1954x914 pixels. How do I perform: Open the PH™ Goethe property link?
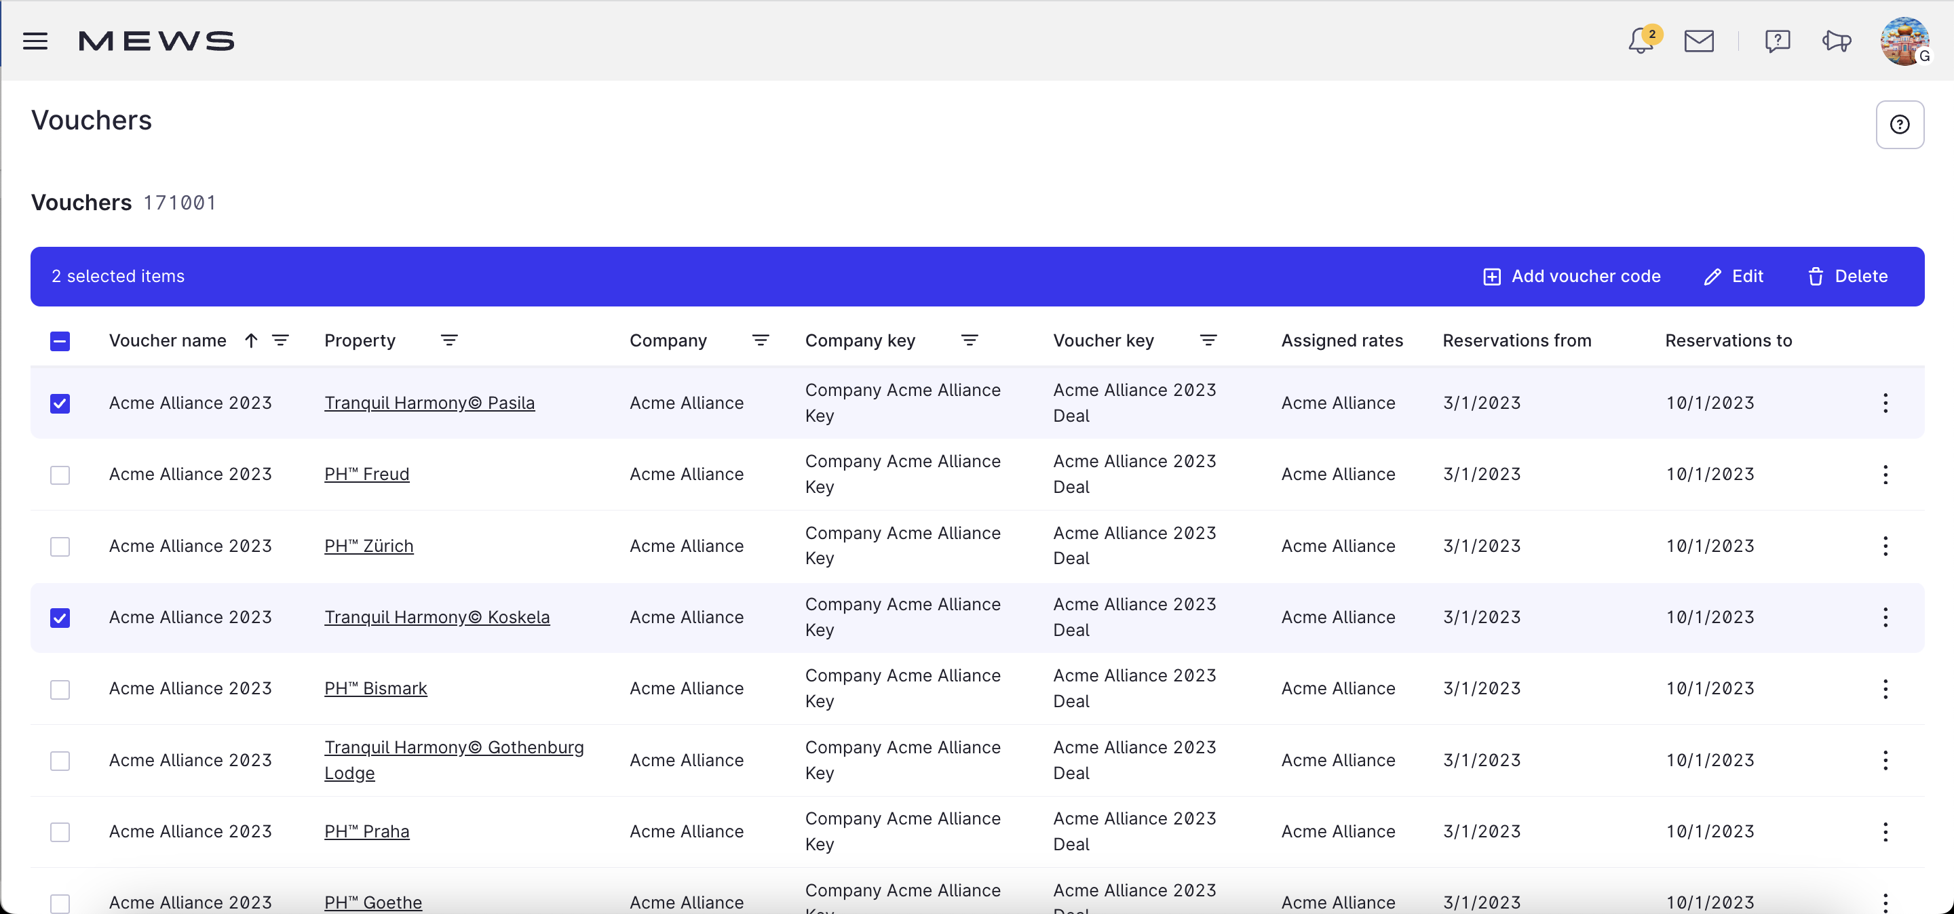tap(372, 903)
